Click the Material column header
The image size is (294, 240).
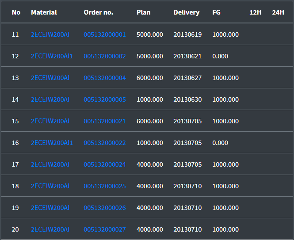pos(44,12)
